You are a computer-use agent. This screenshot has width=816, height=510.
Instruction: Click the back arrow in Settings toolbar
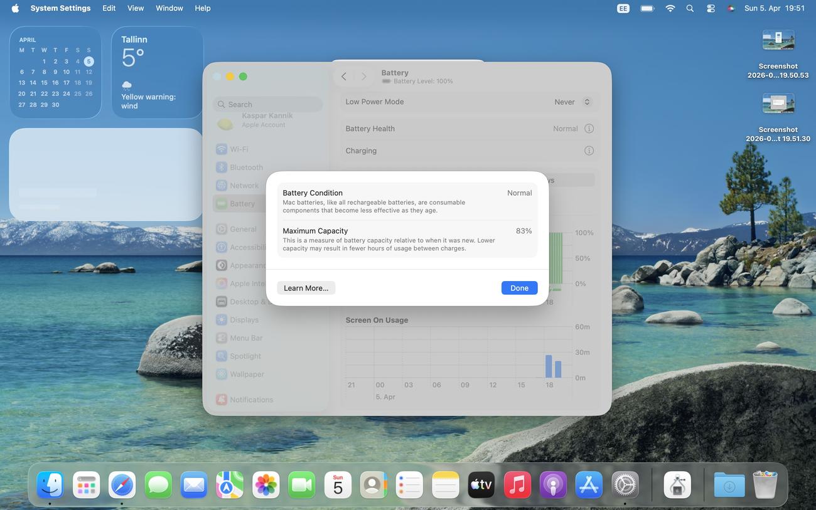tap(344, 77)
